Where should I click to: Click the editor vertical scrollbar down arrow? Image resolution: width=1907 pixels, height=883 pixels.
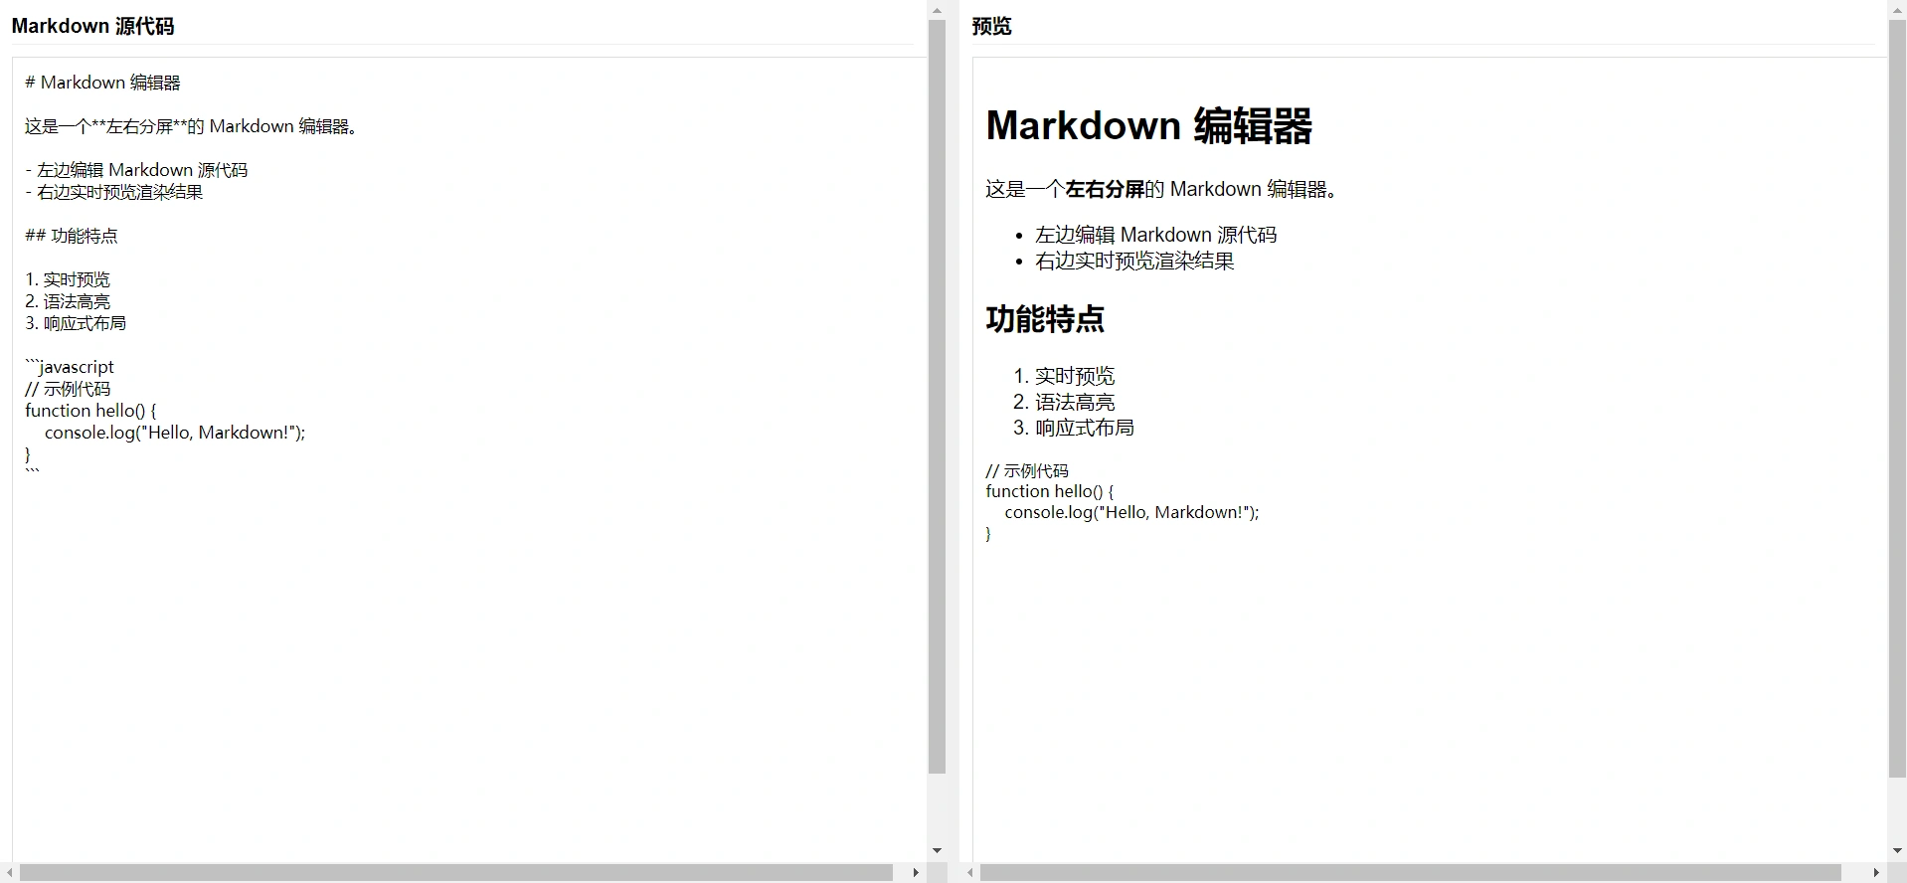click(x=937, y=851)
